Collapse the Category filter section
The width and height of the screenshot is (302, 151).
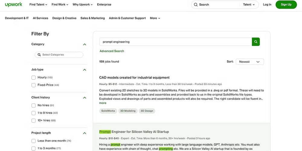coord(85,44)
